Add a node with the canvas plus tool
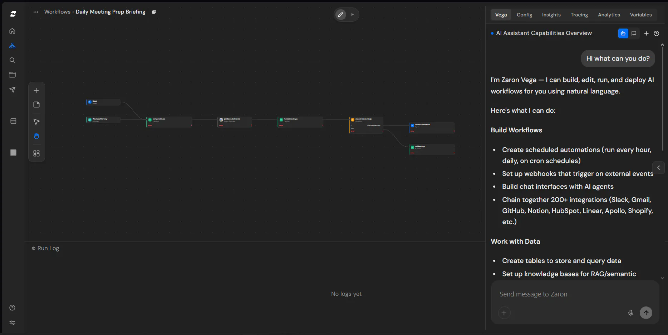Screen dimensions: 668x335 pos(36,90)
